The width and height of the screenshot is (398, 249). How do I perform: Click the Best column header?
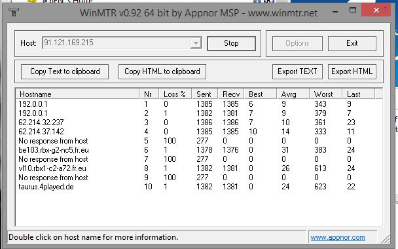[x=260, y=94]
